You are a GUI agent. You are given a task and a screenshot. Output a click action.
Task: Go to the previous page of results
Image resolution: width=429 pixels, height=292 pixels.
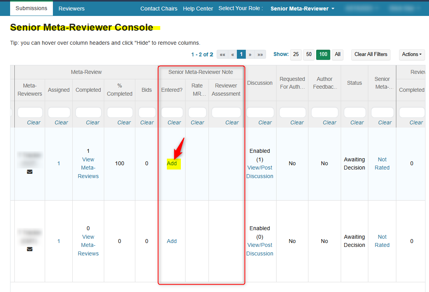233,54
